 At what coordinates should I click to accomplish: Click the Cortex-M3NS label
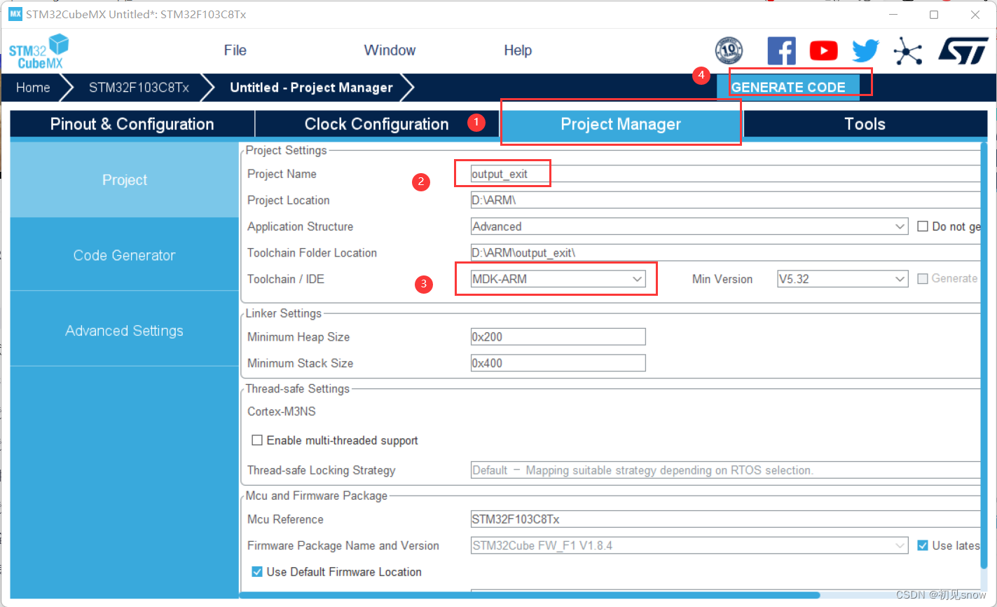pyautogui.click(x=282, y=411)
